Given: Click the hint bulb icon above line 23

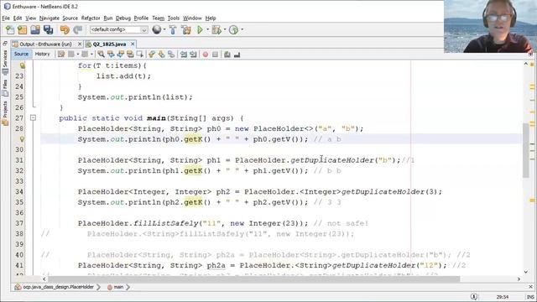Looking at the screenshot, I should coord(23,65).
